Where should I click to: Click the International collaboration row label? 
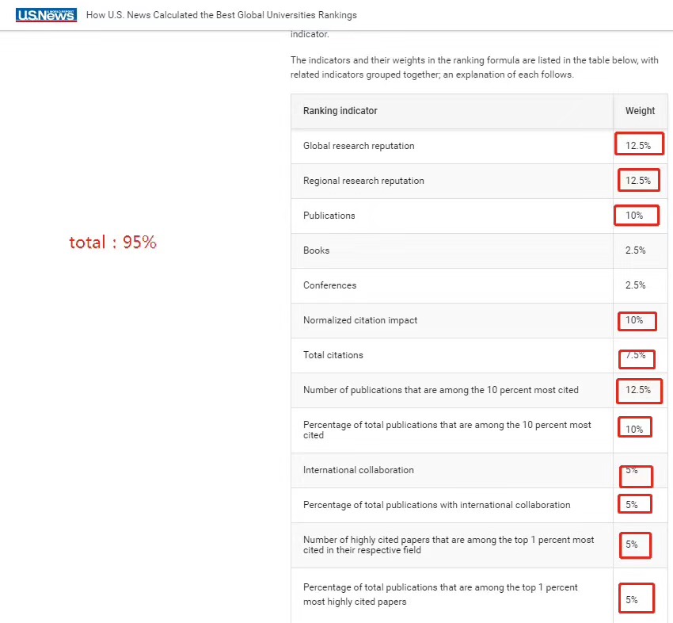click(359, 470)
